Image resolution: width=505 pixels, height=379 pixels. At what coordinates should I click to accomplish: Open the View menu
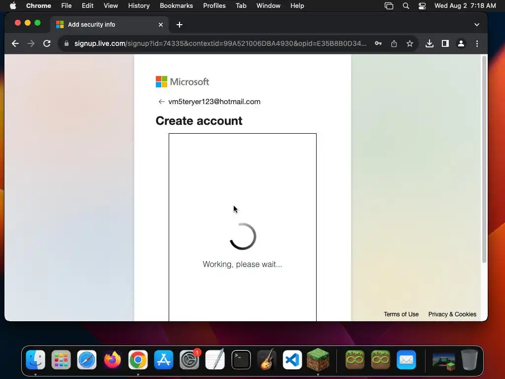[x=110, y=6]
